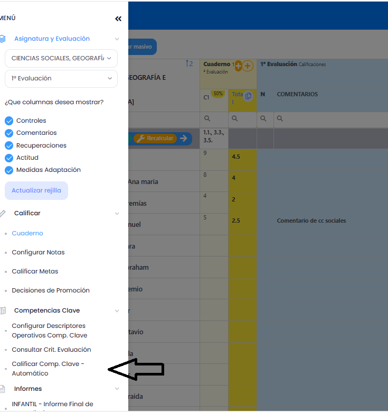The width and height of the screenshot is (388, 412).
Task: Toggle the Comentarios checkbox
Action: tap(9, 133)
